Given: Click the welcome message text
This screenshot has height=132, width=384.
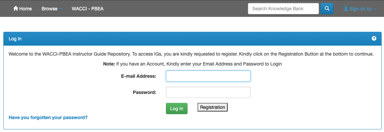Looking at the screenshot, I should click(x=191, y=54).
